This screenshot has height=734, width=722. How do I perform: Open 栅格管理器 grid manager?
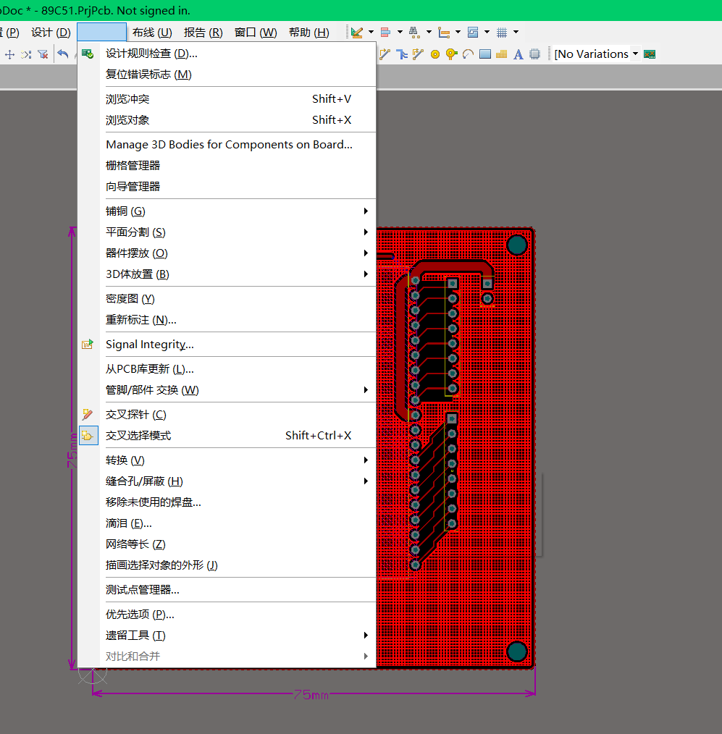pos(227,166)
